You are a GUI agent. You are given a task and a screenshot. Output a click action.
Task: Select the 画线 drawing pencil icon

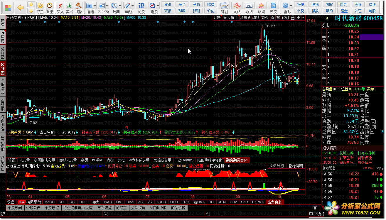[127, 5]
